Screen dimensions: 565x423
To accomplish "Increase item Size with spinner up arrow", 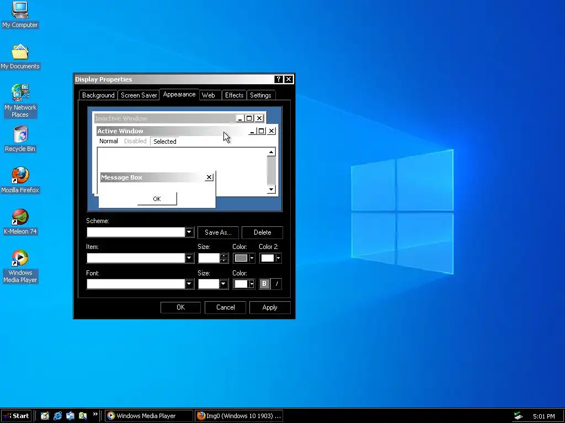I will click(x=224, y=256).
